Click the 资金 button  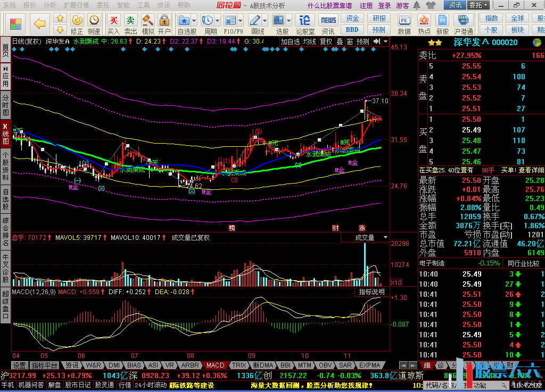point(352,19)
